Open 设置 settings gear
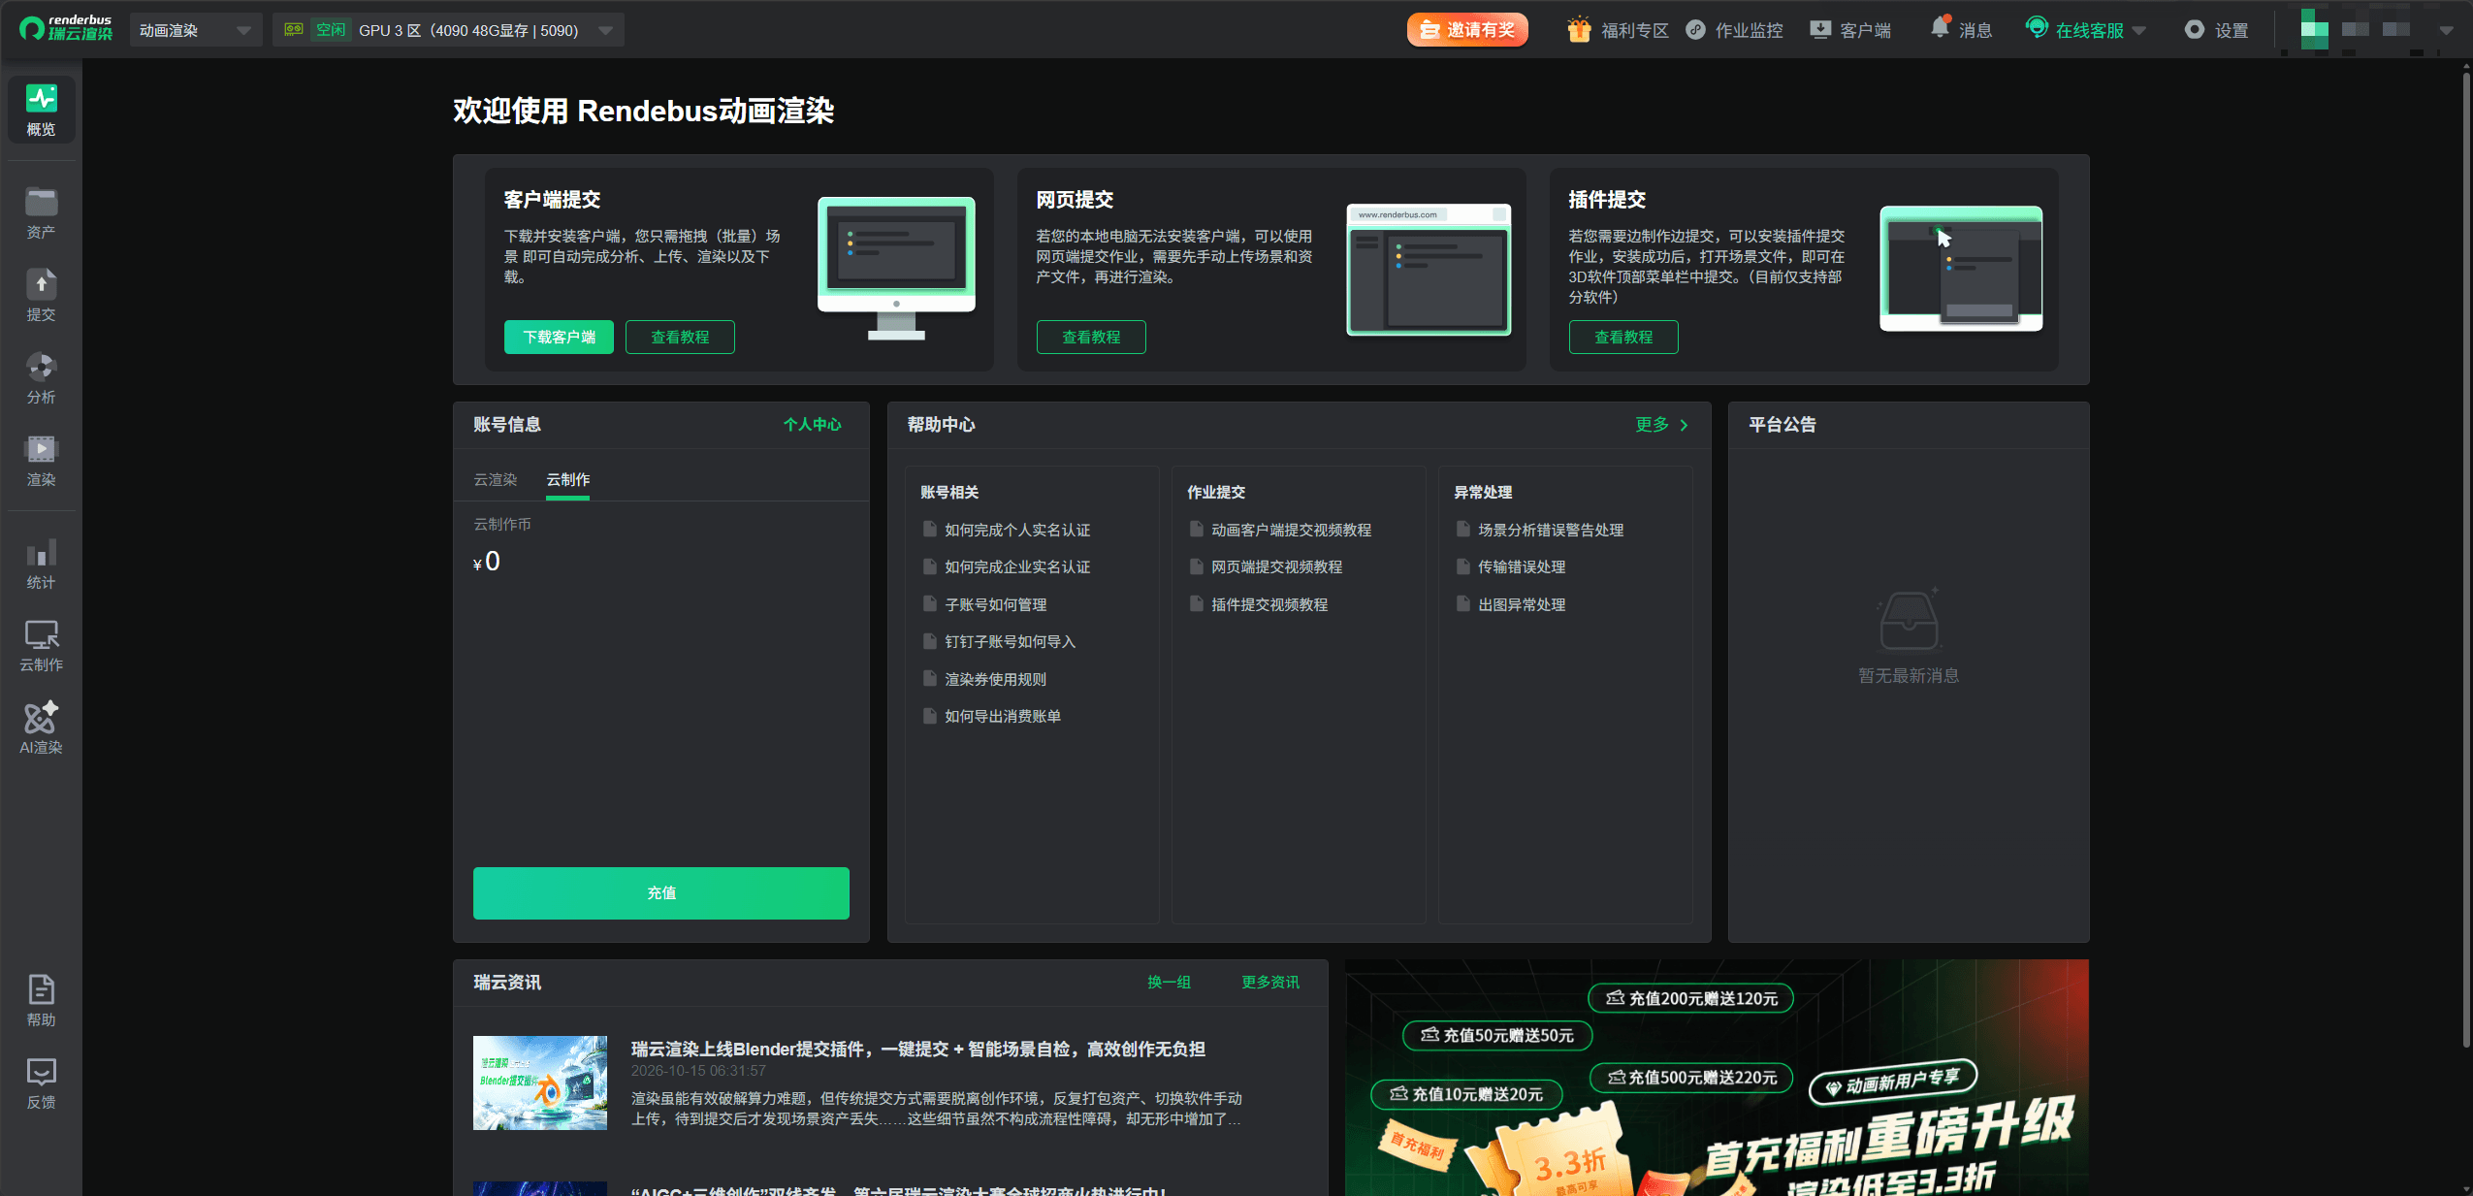The height and width of the screenshot is (1196, 2473). click(2216, 30)
